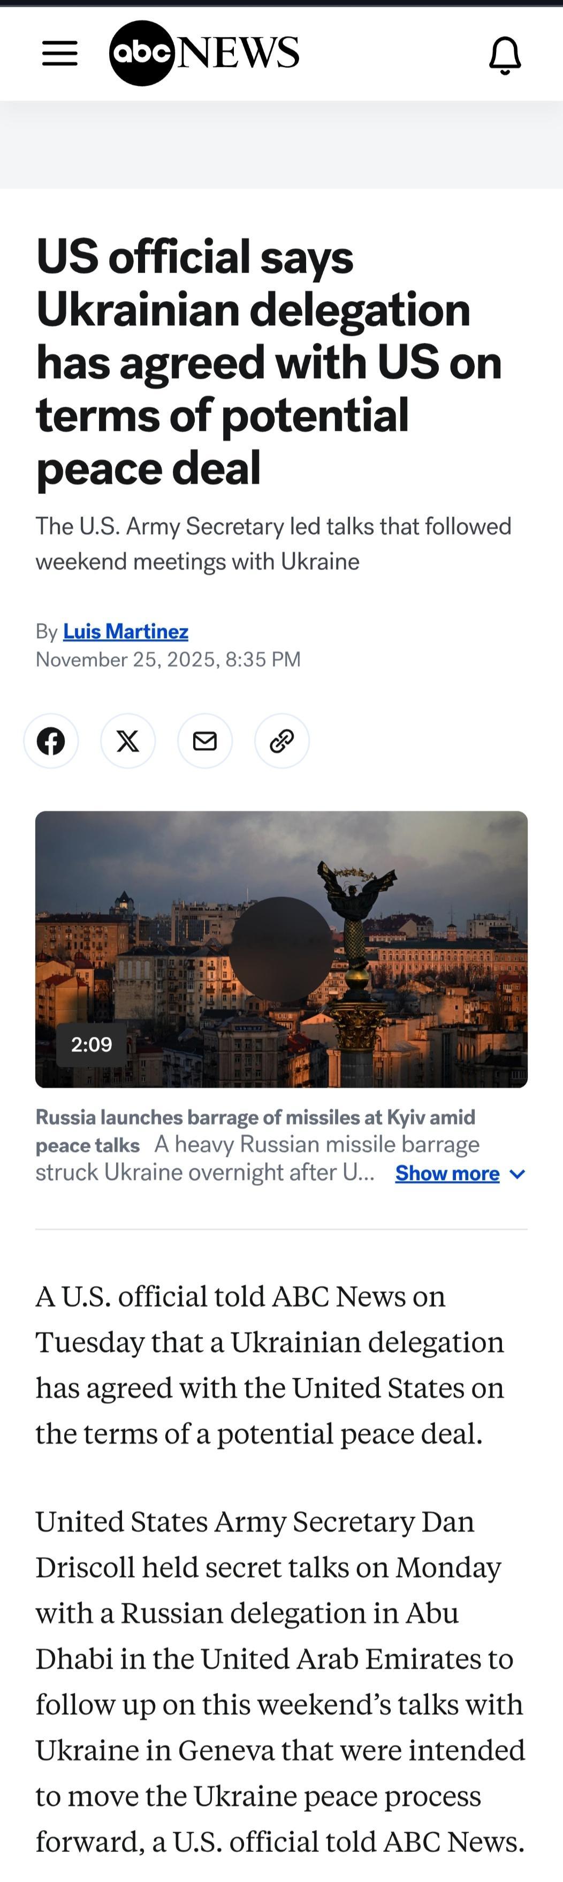This screenshot has height=1882, width=563.
Task: Share the article via email icon
Action: (205, 741)
